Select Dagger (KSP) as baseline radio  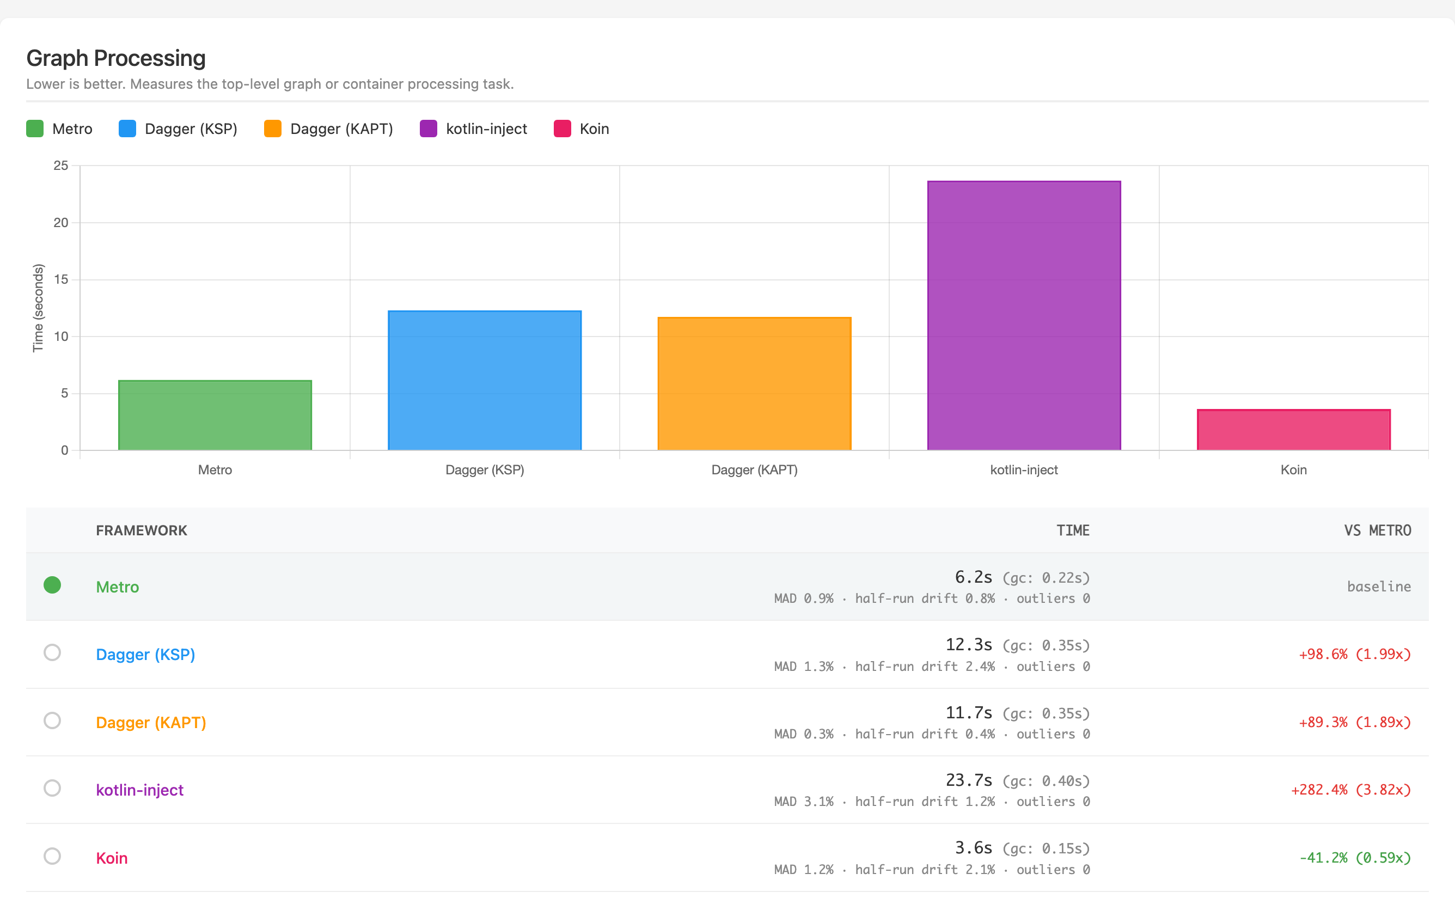(x=52, y=653)
